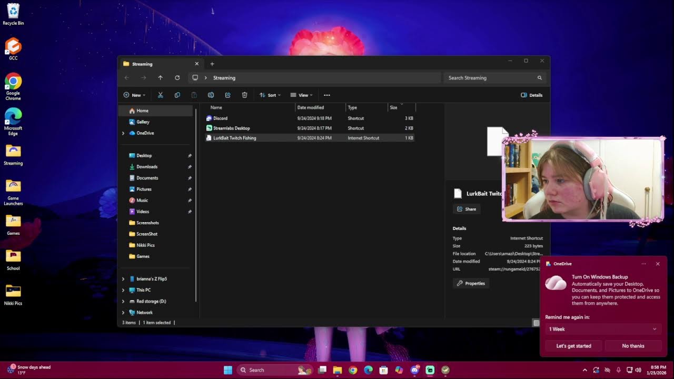Unpin Videos using its pin icon

pyautogui.click(x=190, y=212)
